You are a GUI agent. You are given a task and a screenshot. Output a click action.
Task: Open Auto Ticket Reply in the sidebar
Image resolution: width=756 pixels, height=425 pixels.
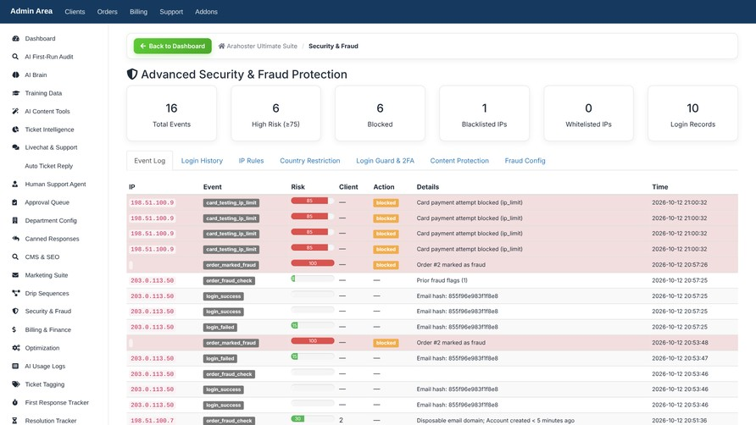(x=48, y=166)
